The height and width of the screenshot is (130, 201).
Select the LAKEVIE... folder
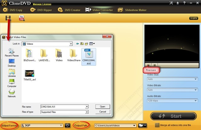pos(44,55)
